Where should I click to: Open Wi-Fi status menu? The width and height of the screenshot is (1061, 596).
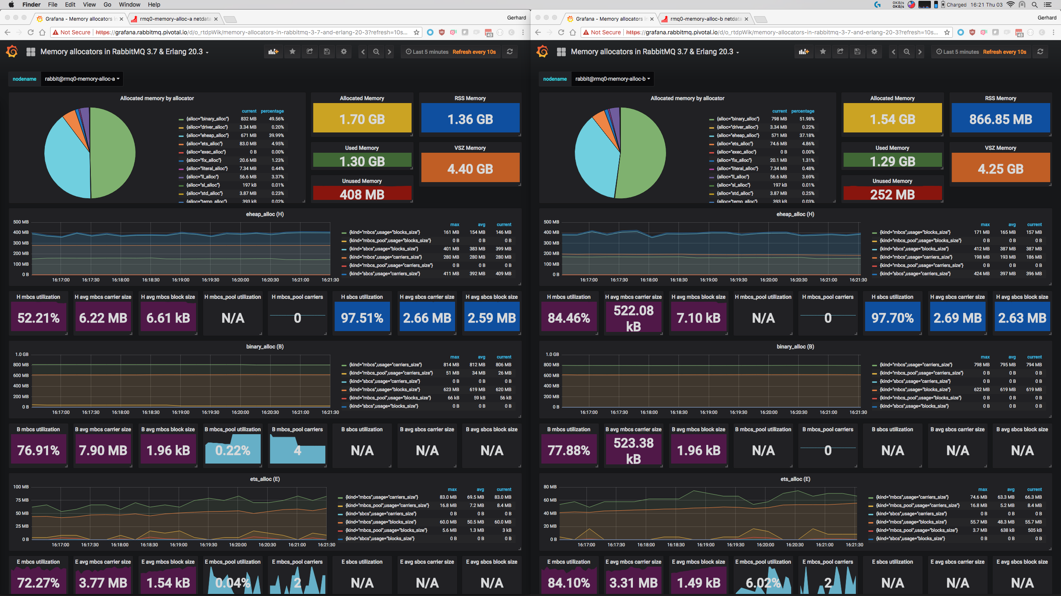(1010, 5)
